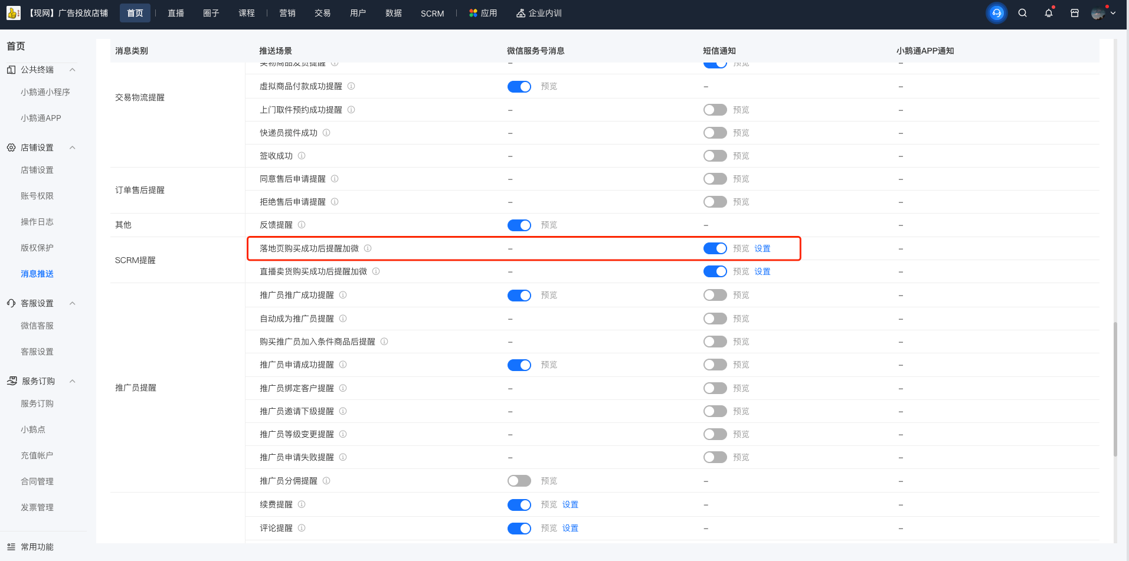
Task: Preview WeChat message for 反馈提醒
Action: click(549, 225)
